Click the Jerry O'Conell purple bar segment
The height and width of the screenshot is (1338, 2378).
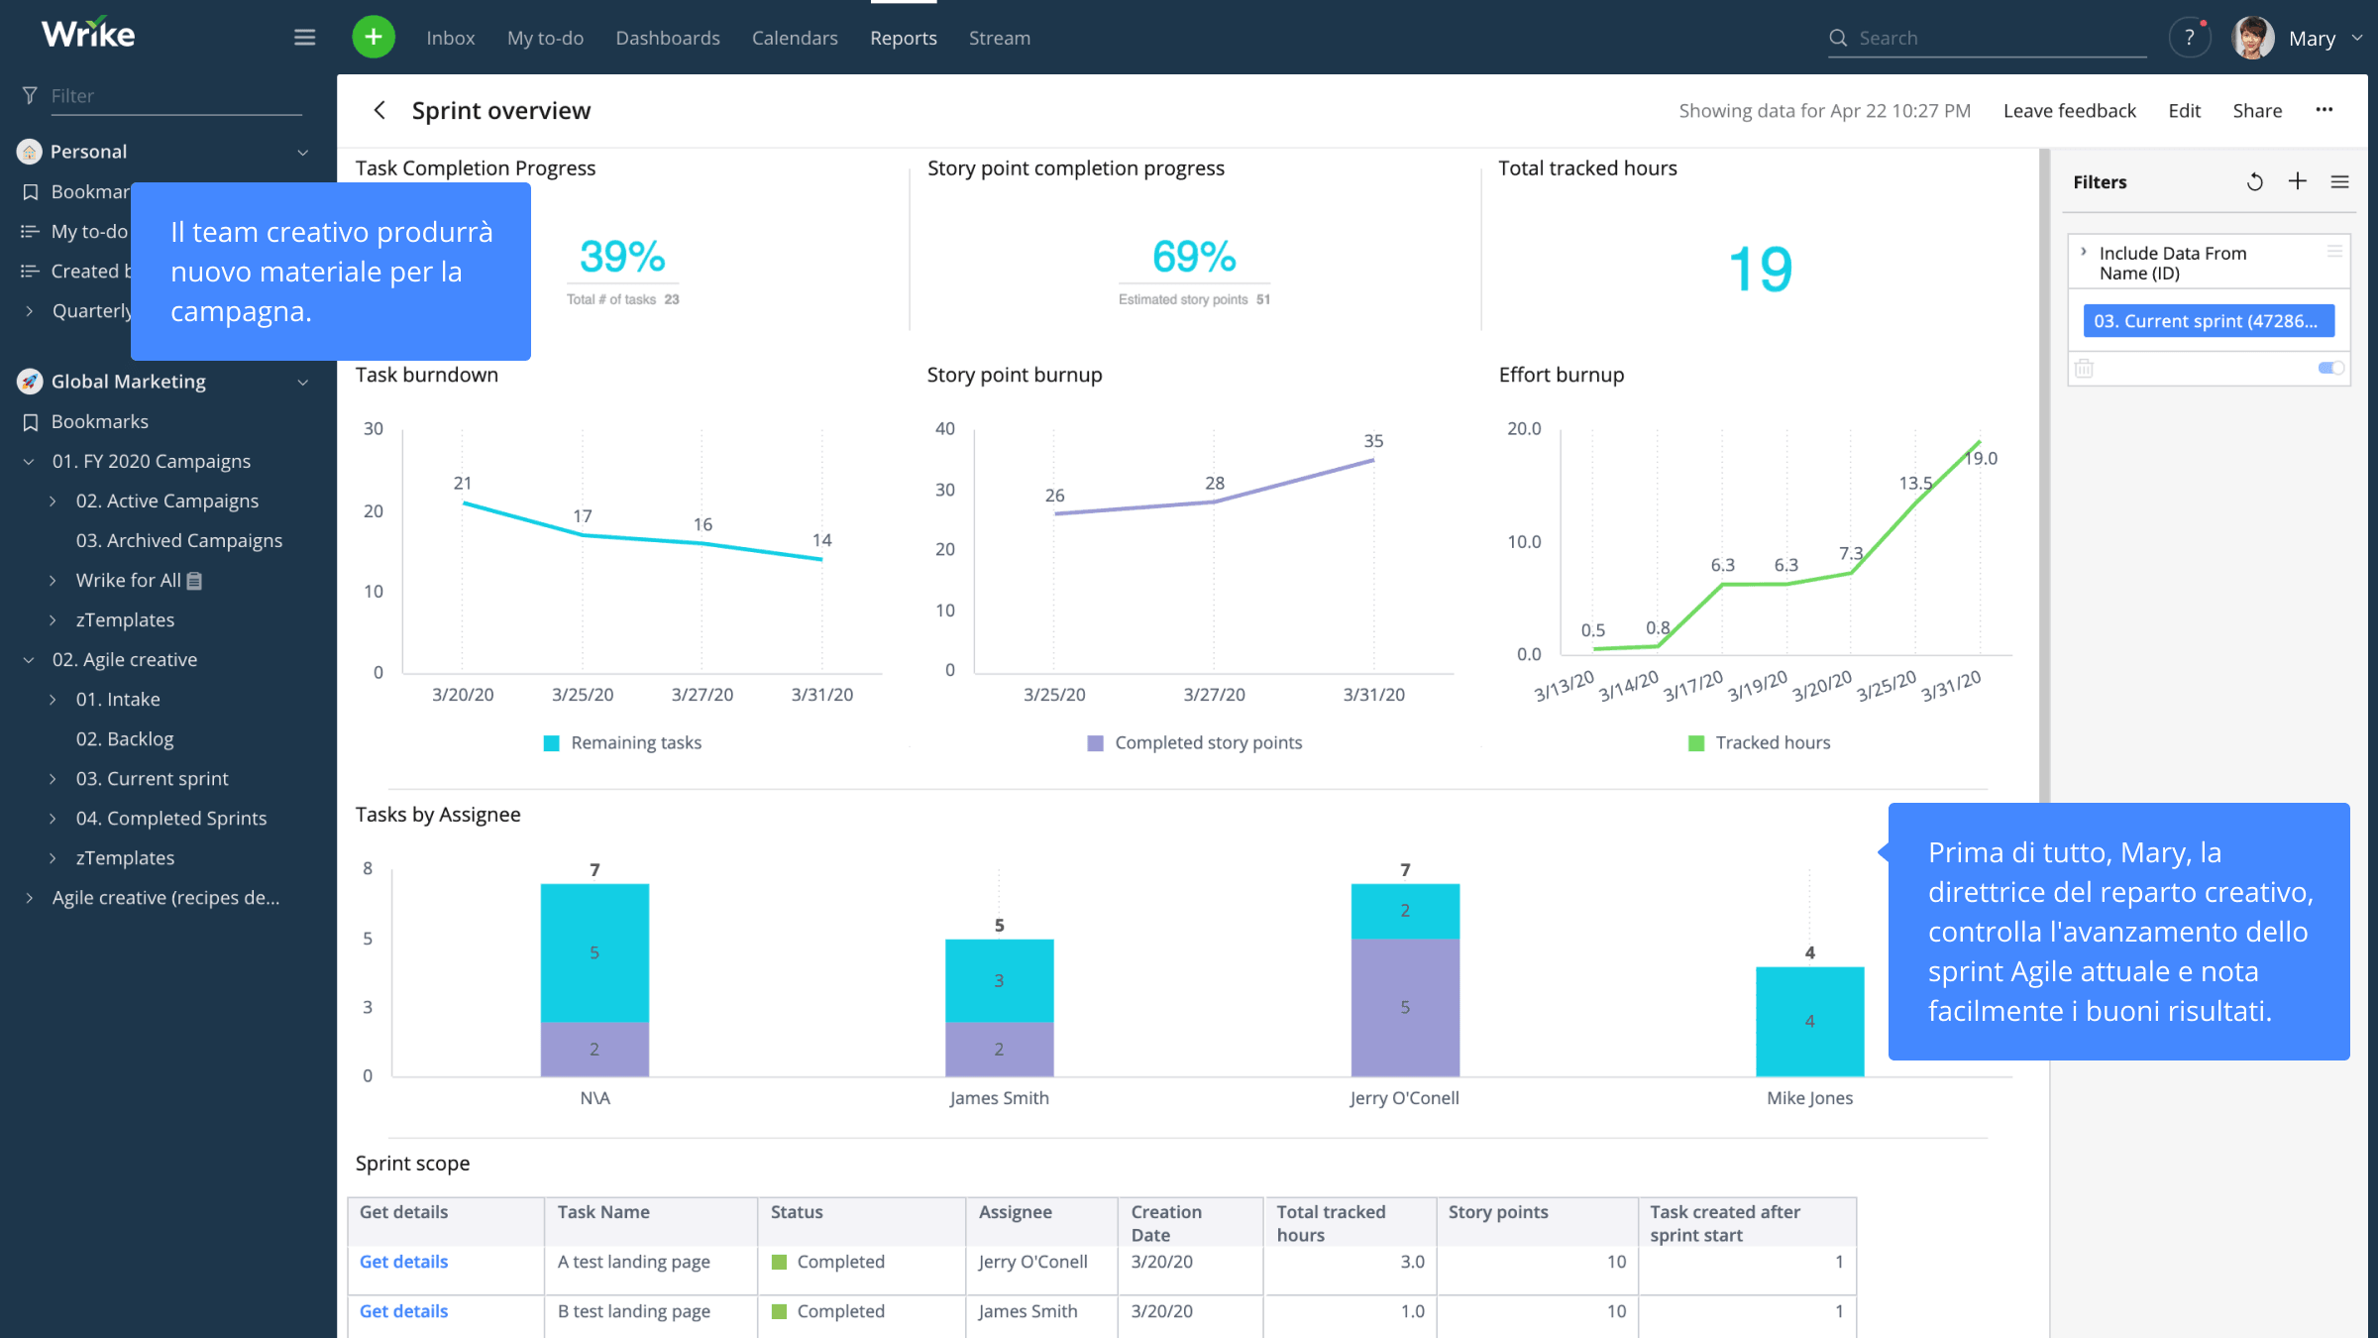coord(1405,1007)
